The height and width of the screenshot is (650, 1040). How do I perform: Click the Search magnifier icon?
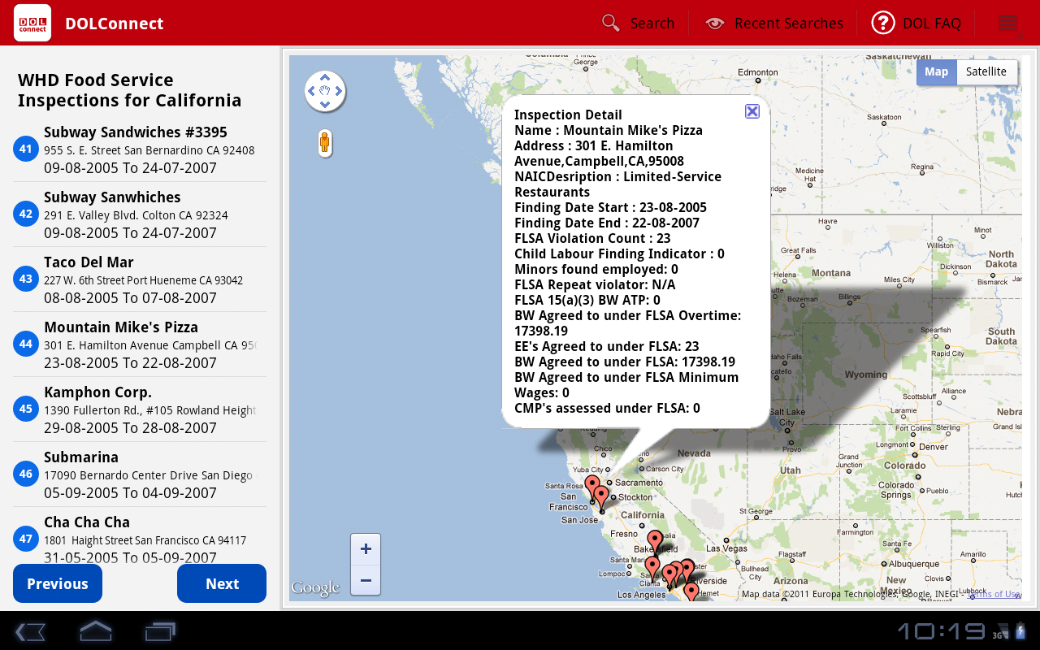coord(611,23)
